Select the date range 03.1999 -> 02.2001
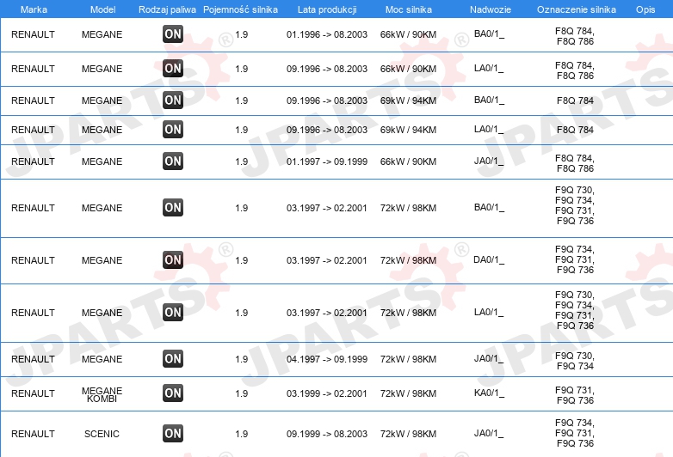Screen dimensions: 673x457 [327, 393]
